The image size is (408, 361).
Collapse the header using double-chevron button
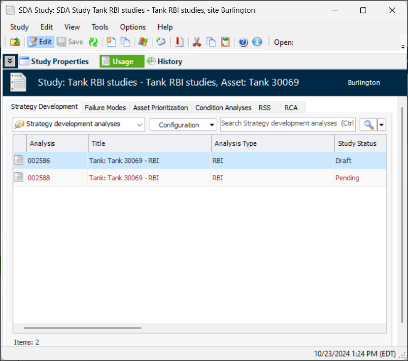(10, 61)
